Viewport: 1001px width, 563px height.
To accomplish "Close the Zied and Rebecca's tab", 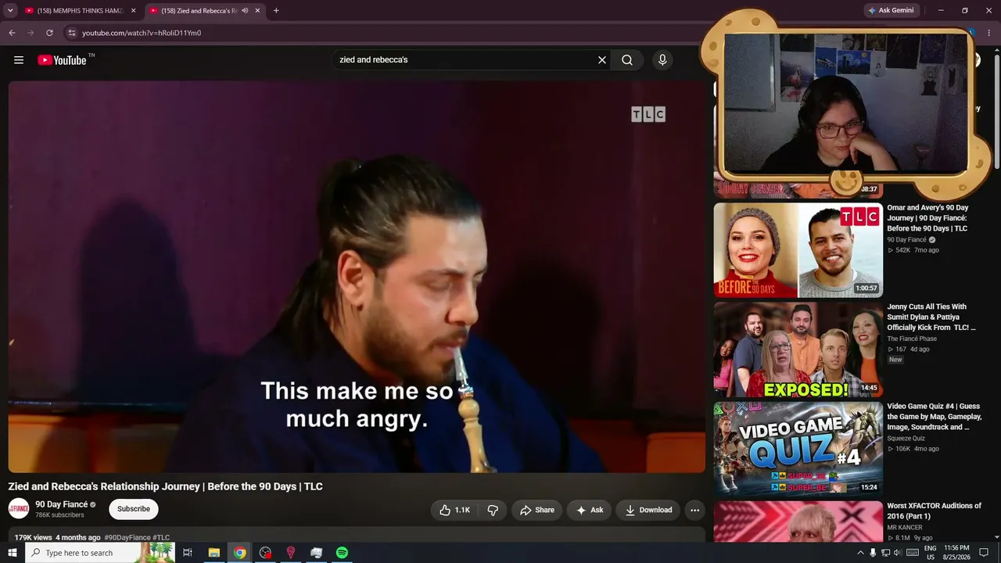I will (x=257, y=11).
